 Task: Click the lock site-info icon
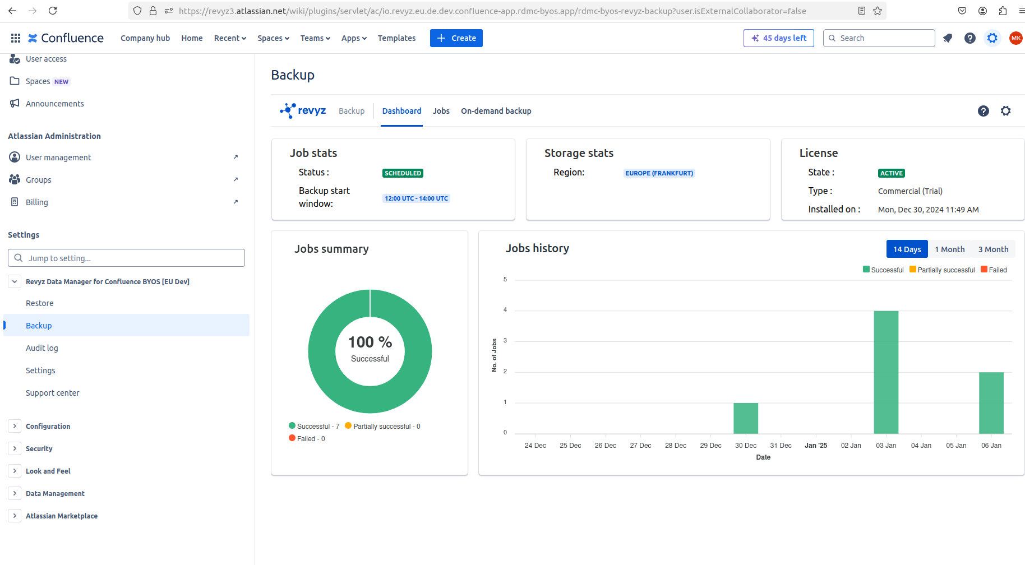coord(153,11)
